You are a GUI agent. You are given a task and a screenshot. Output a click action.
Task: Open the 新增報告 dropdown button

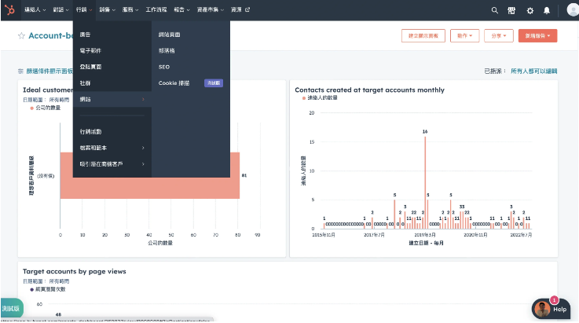click(538, 36)
